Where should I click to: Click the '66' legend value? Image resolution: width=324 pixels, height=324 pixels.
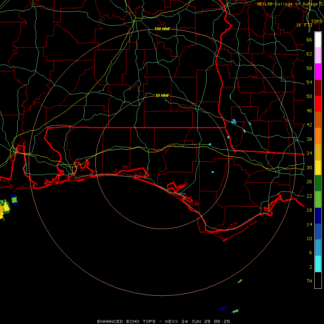click(309, 40)
